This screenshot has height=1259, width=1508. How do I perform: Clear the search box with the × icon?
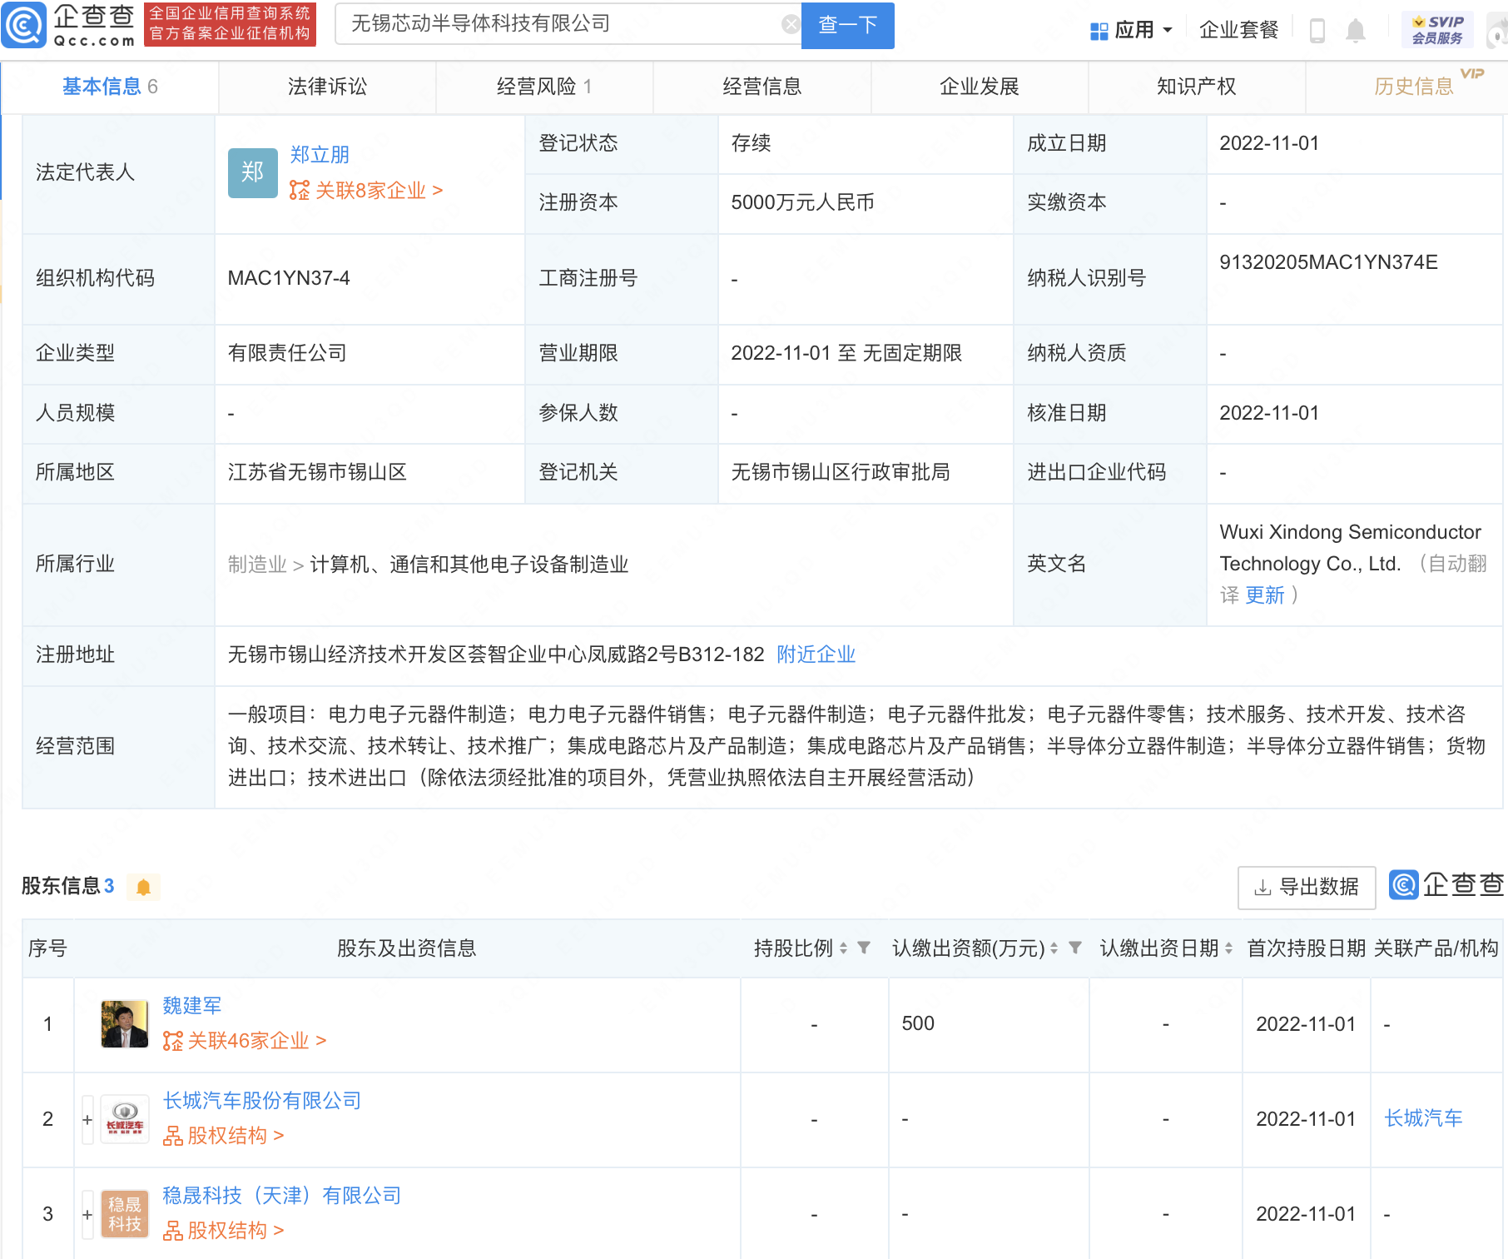(x=790, y=23)
